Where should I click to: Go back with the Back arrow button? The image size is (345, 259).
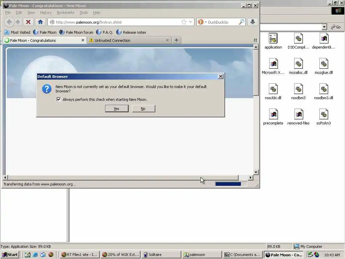(x=9, y=22)
